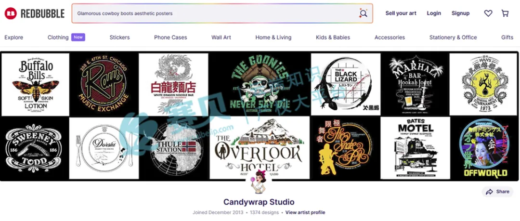
Task: Open the Explore menu item
Action: click(14, 38)
